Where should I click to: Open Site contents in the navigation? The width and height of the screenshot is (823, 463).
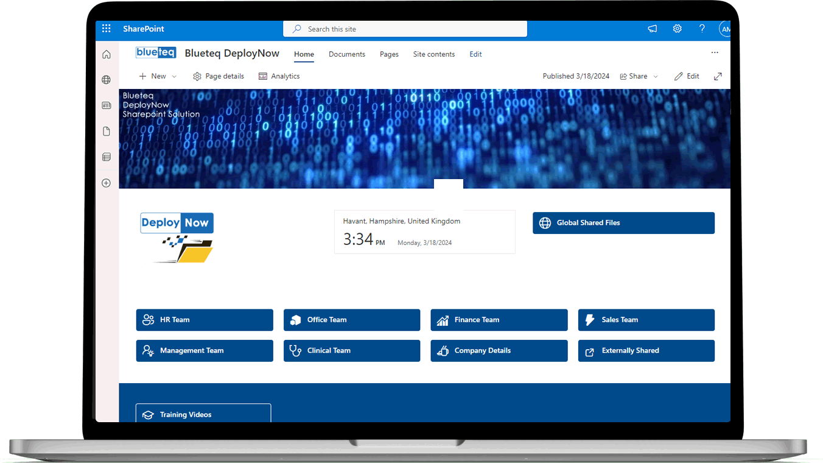click(x=434, y=54)
